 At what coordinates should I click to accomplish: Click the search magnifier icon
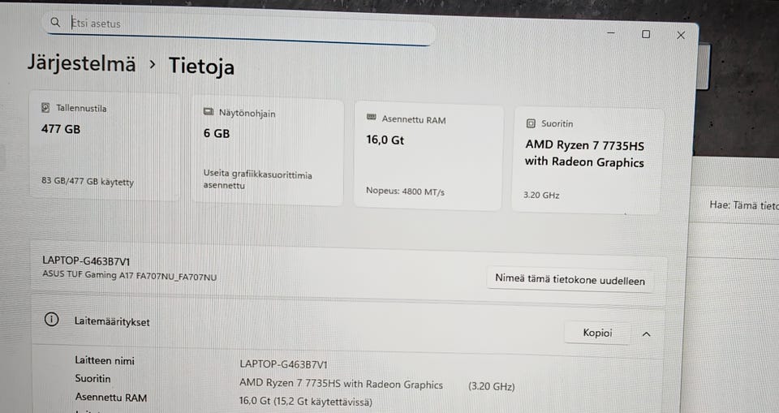[55, 22]
